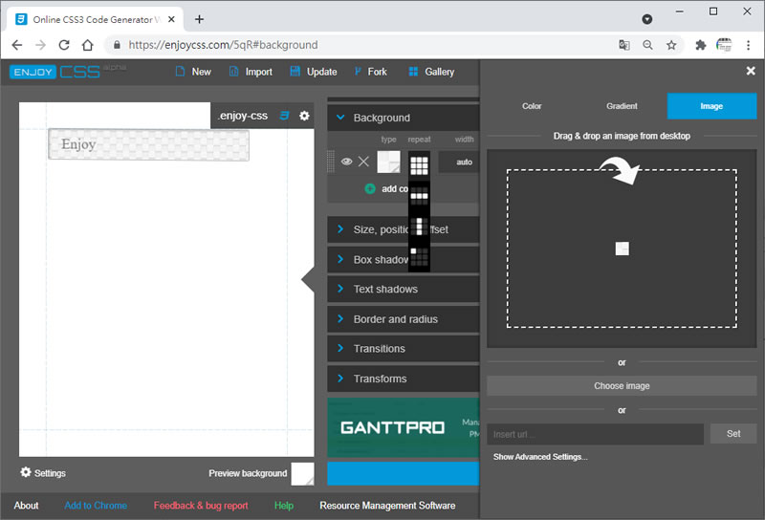Open the browser zoom icon
The width and height of the screenshot is (765, 520).
click(647, 45)
